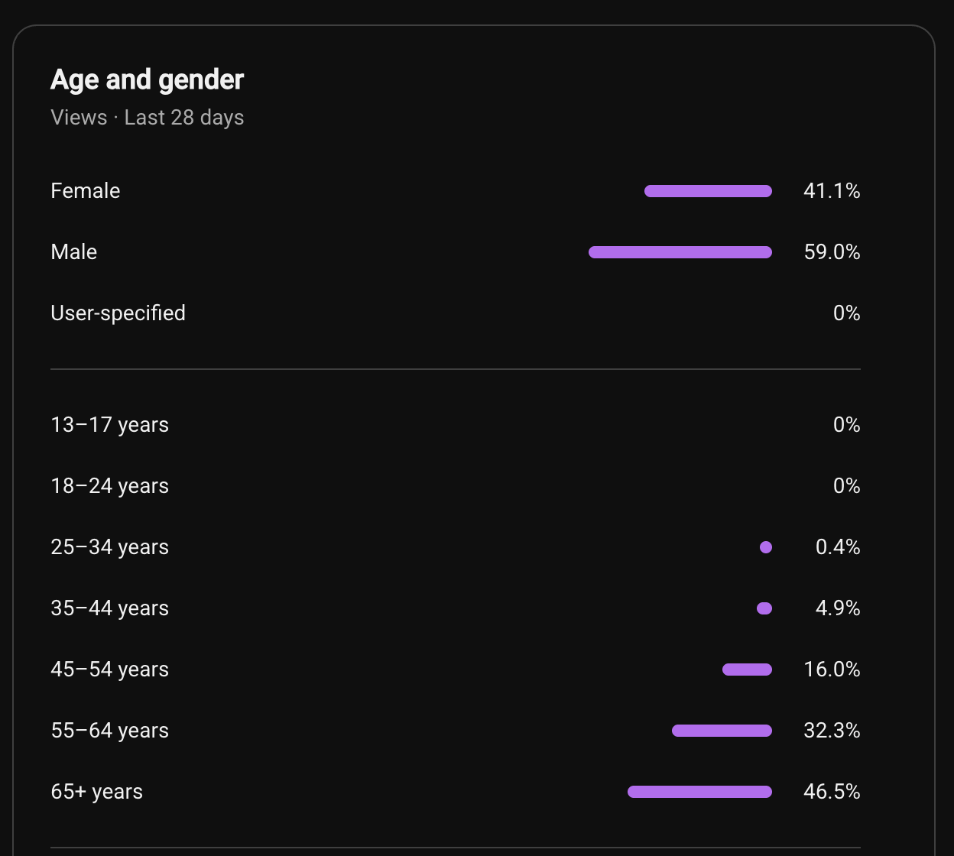This screenshot has width=954, height=856.
Task: Click the 45–54 years purple bar
Action: tap(747, 670)
